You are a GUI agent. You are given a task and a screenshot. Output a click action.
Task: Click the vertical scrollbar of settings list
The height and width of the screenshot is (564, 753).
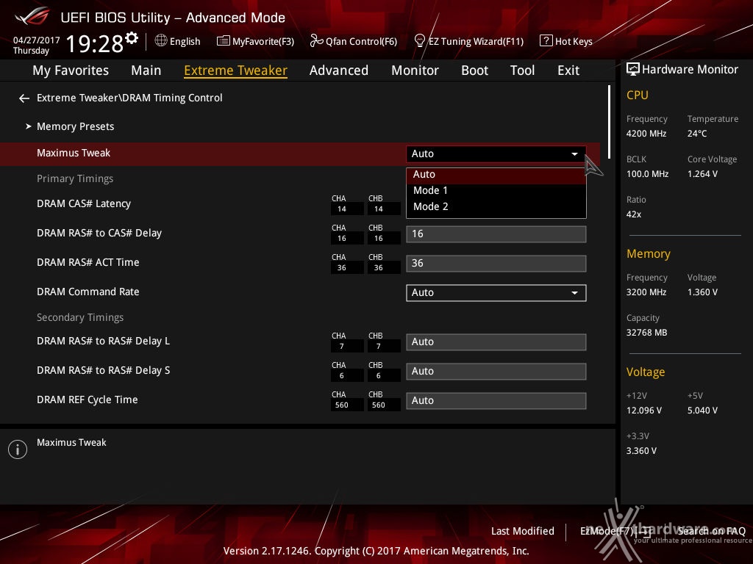(609, 122)
